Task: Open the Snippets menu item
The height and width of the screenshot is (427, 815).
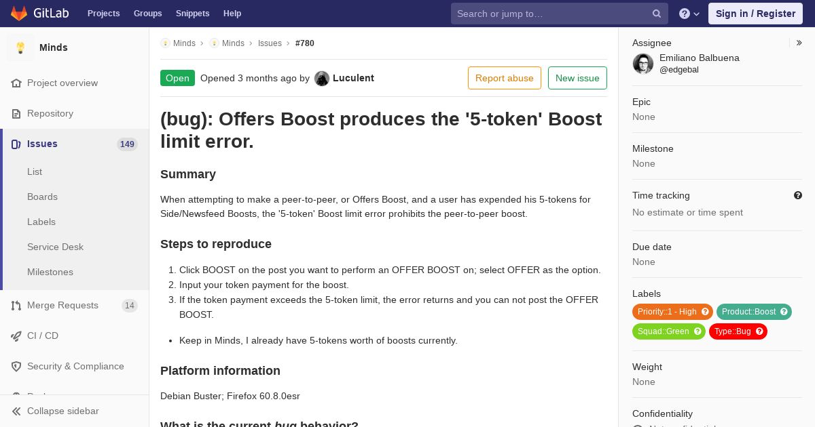Action: click(x=193, y=14)
